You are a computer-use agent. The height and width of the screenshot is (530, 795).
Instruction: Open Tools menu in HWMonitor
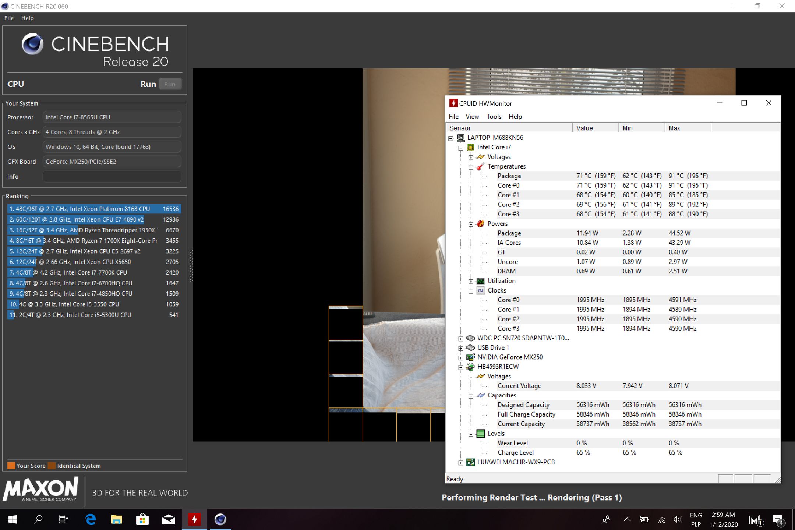pos(494,116)
